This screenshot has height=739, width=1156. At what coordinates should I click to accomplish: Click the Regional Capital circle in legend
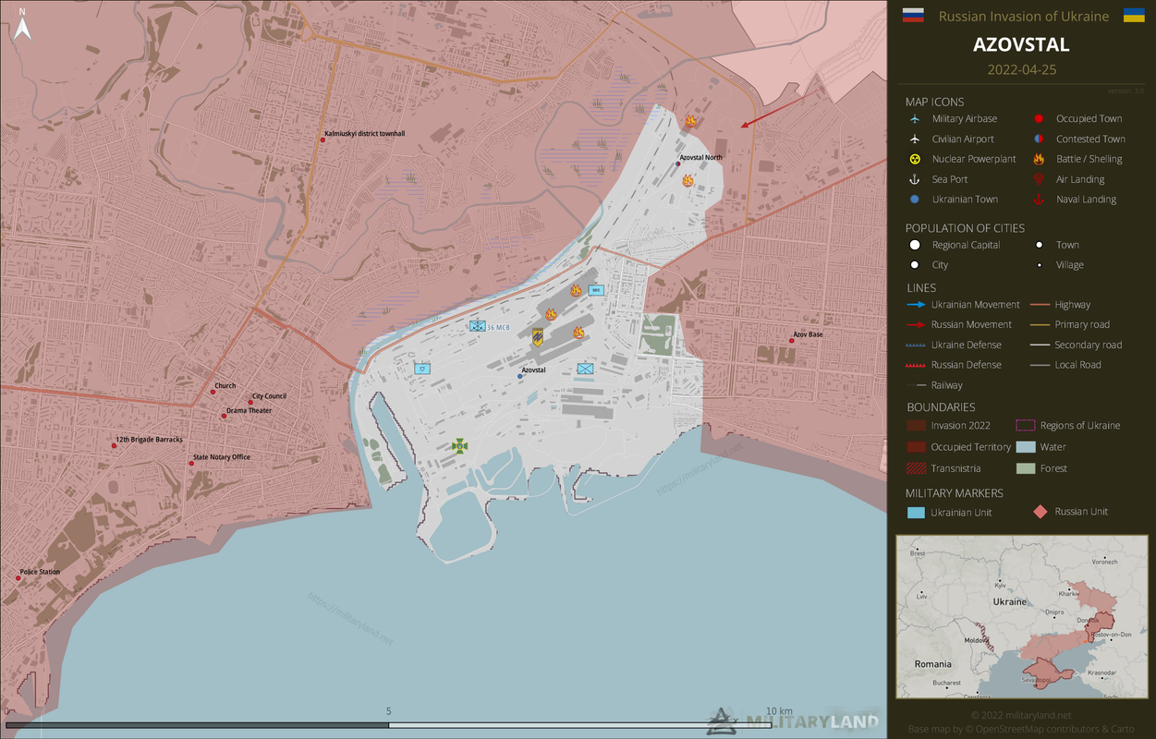point(915,245)
